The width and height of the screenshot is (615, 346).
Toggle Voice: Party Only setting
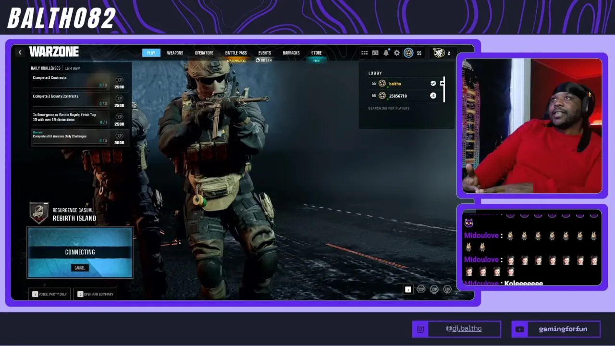pyautogui.click(x=50, y=294)
